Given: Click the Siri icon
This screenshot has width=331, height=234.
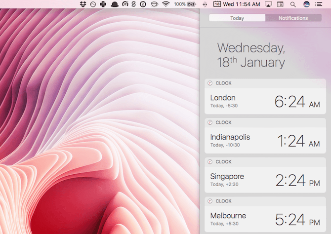Looking at the screenshot, I should pos(306,4).
